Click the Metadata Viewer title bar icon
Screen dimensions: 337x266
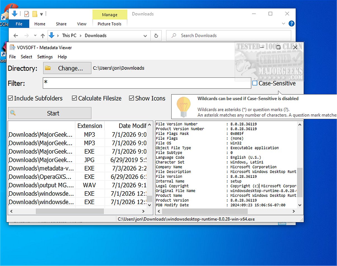(x=13, y=47)
